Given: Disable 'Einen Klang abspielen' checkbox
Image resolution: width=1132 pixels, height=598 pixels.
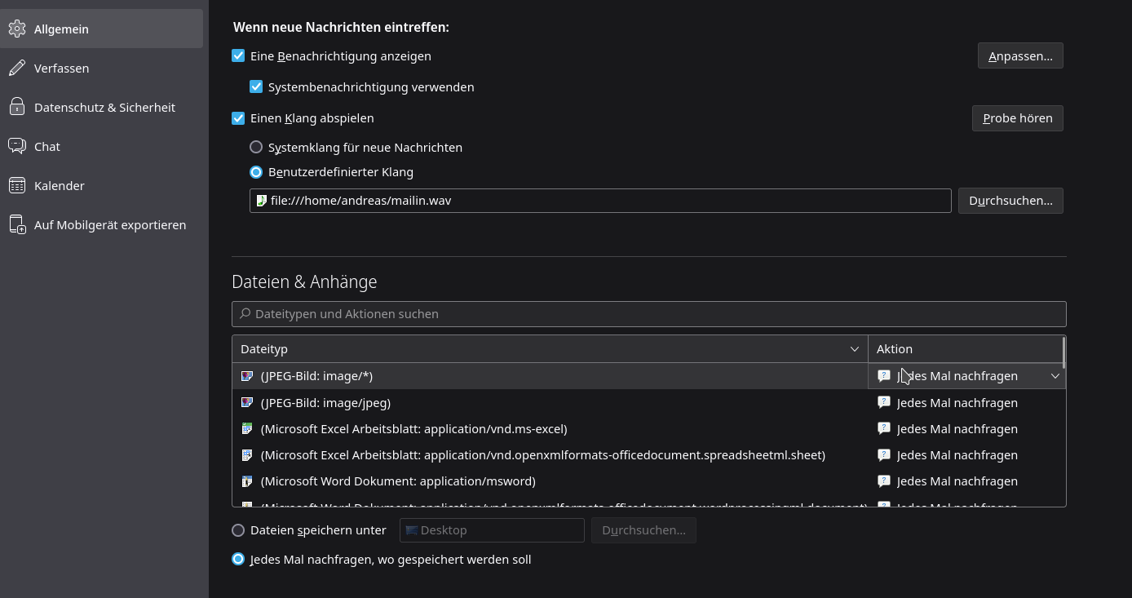Looking at the screenshot, I should coord(238,117).
